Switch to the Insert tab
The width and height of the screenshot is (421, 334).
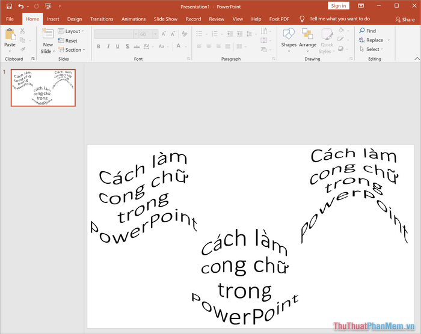53,19
